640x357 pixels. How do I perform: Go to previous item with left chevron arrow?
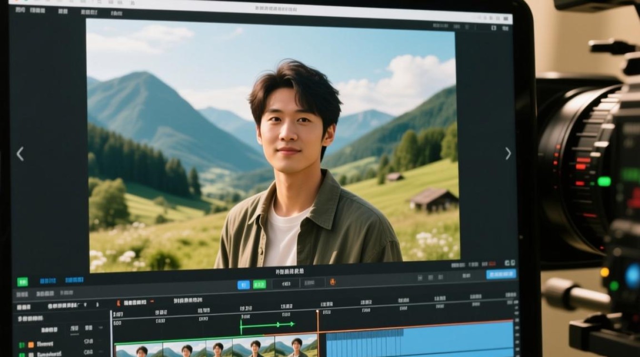tap(20, 154)
